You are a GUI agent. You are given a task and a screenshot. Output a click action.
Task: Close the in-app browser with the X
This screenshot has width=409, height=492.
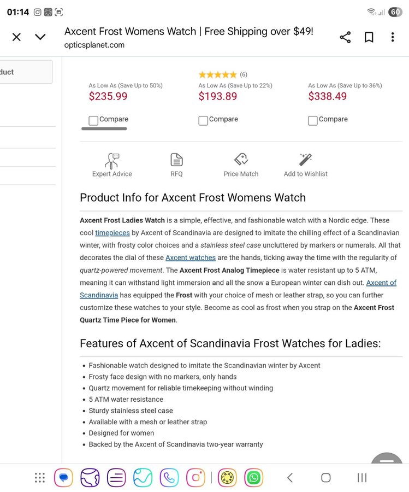point(16,37)
